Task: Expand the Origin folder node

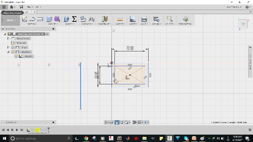Action: (8, 47)
